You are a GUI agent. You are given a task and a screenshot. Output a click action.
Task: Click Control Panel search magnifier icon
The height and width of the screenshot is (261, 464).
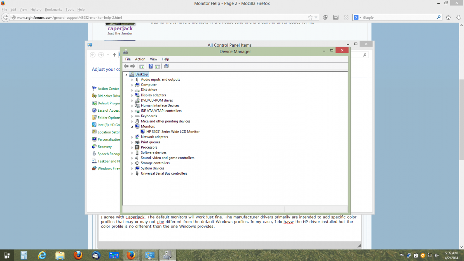pos(365,55)
